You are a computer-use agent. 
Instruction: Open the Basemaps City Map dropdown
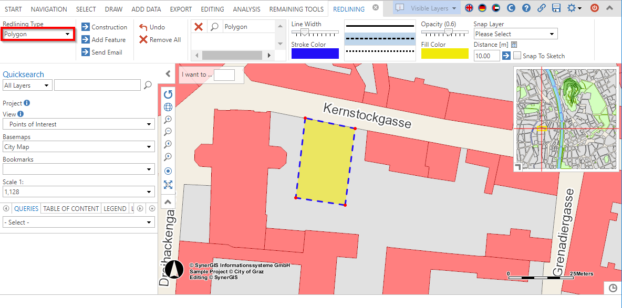[x=78, y=146]
